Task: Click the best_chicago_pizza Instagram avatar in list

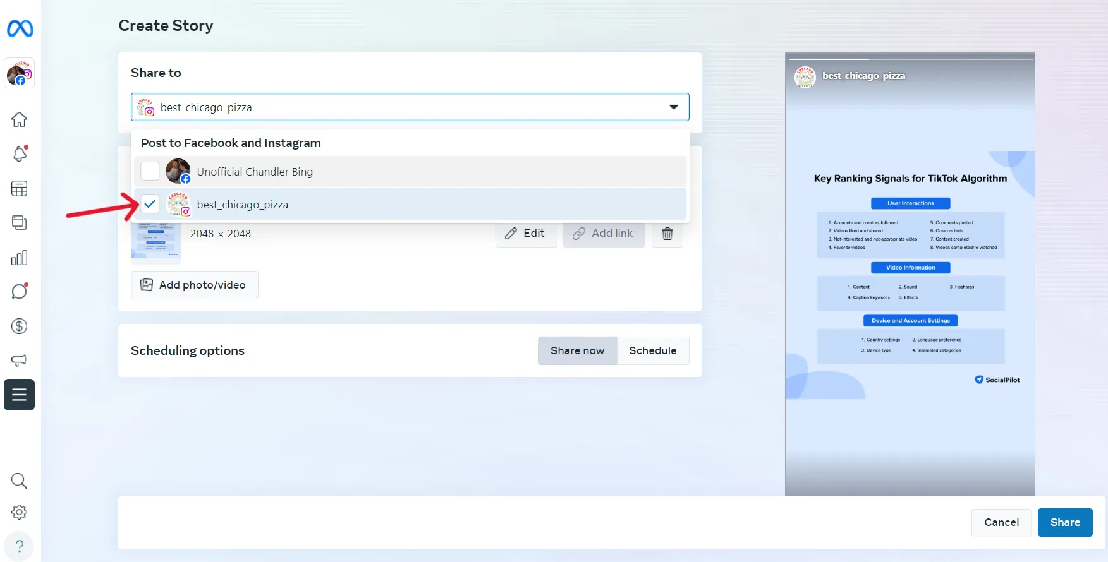Action: click(x=178, y=204)
